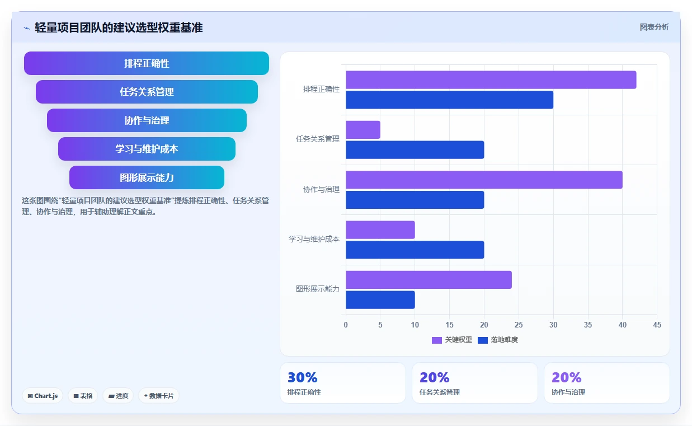Select the 排程正确性 funnel stage
Image resolution: width=692 pixels, height=426 pixels.
point(147,63)
